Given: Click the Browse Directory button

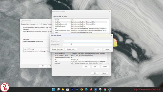Looking at the screenshot, I should pos(57,49).
